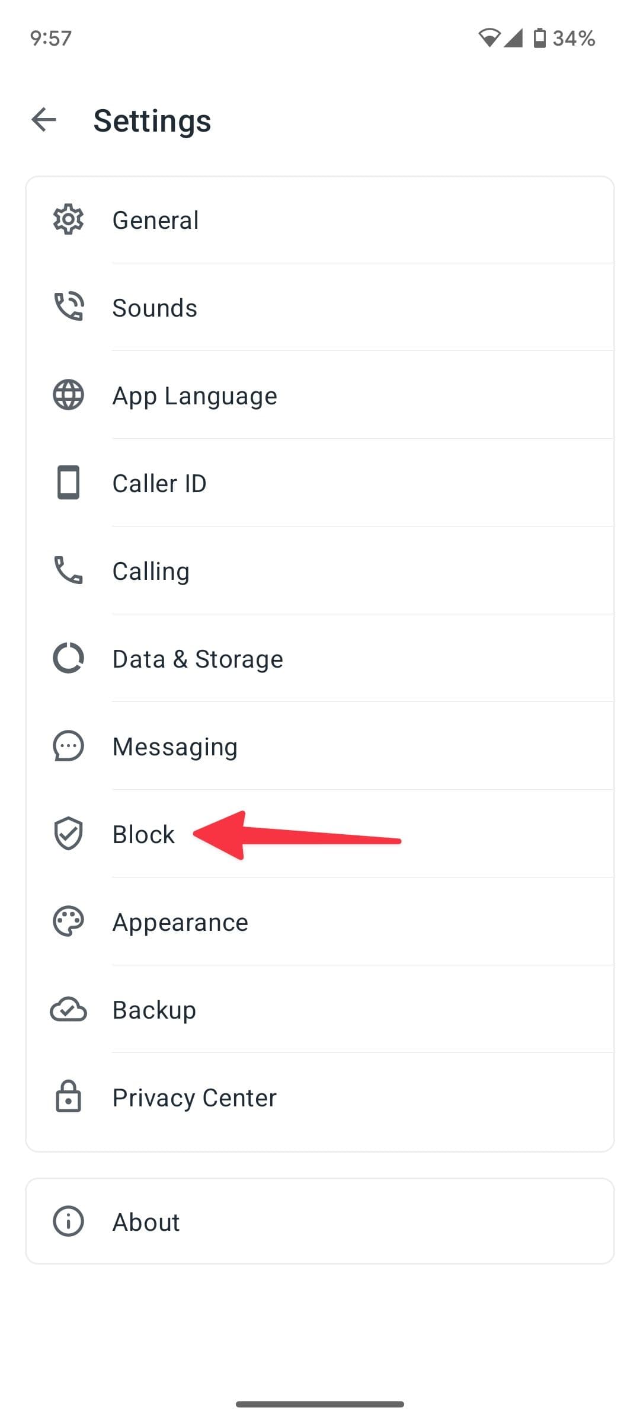Open the Block settings entry

tap(143, 834)
